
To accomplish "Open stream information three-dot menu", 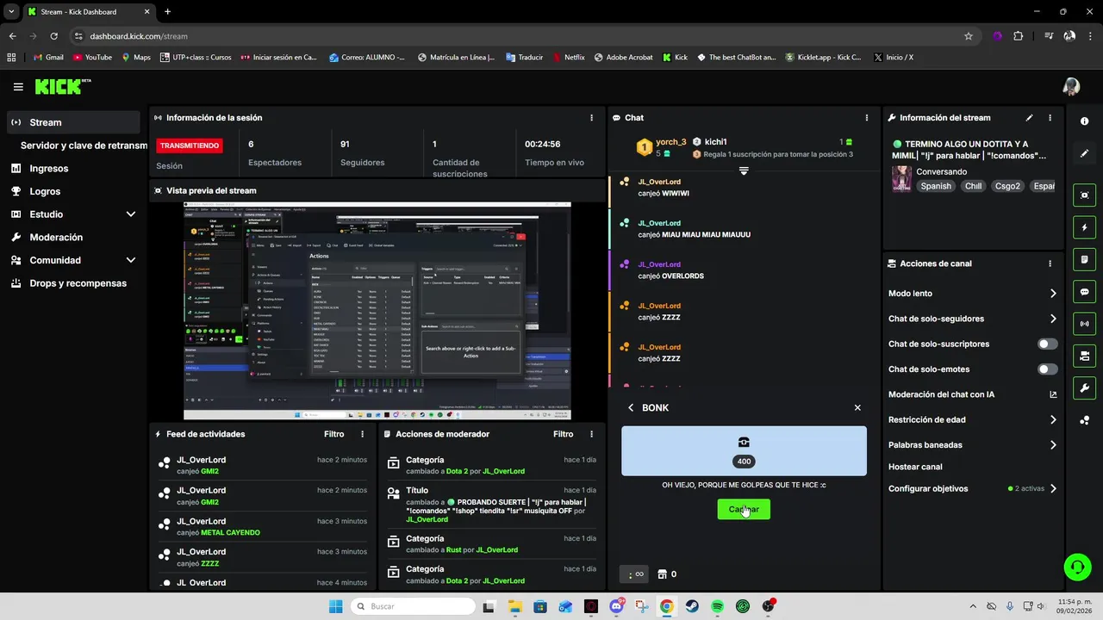I will pos(1050,118).
